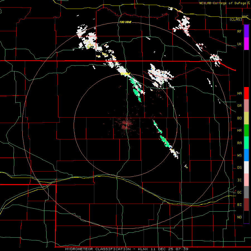251x251 pixels.
Task: Pick the HR green legend color
Action: [246, 131]
